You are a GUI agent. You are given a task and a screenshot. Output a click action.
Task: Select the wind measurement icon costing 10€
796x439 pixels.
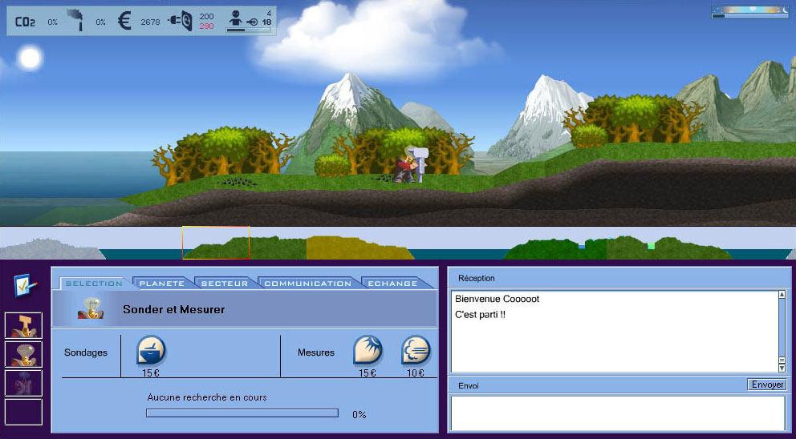(x=416, y=351)
